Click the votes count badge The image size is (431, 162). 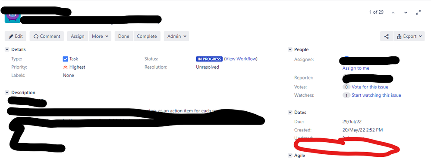[346, 87]
